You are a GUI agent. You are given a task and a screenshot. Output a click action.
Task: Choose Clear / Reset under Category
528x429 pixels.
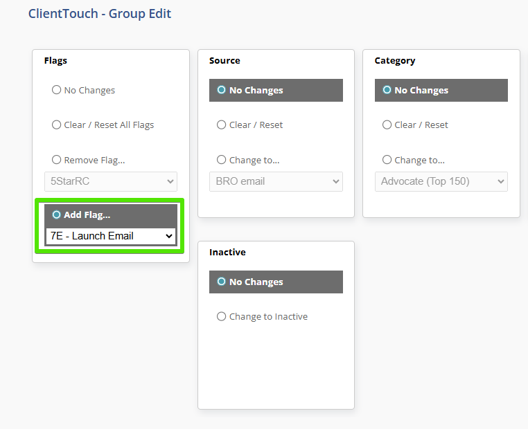click(387, 125)
